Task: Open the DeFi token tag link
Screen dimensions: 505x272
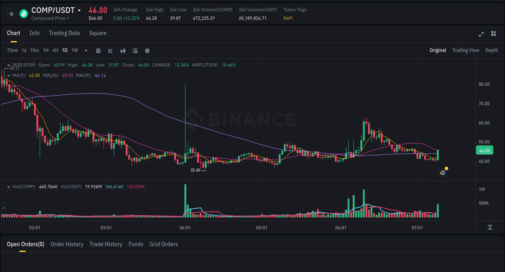Action: click(x=288, y=18)
